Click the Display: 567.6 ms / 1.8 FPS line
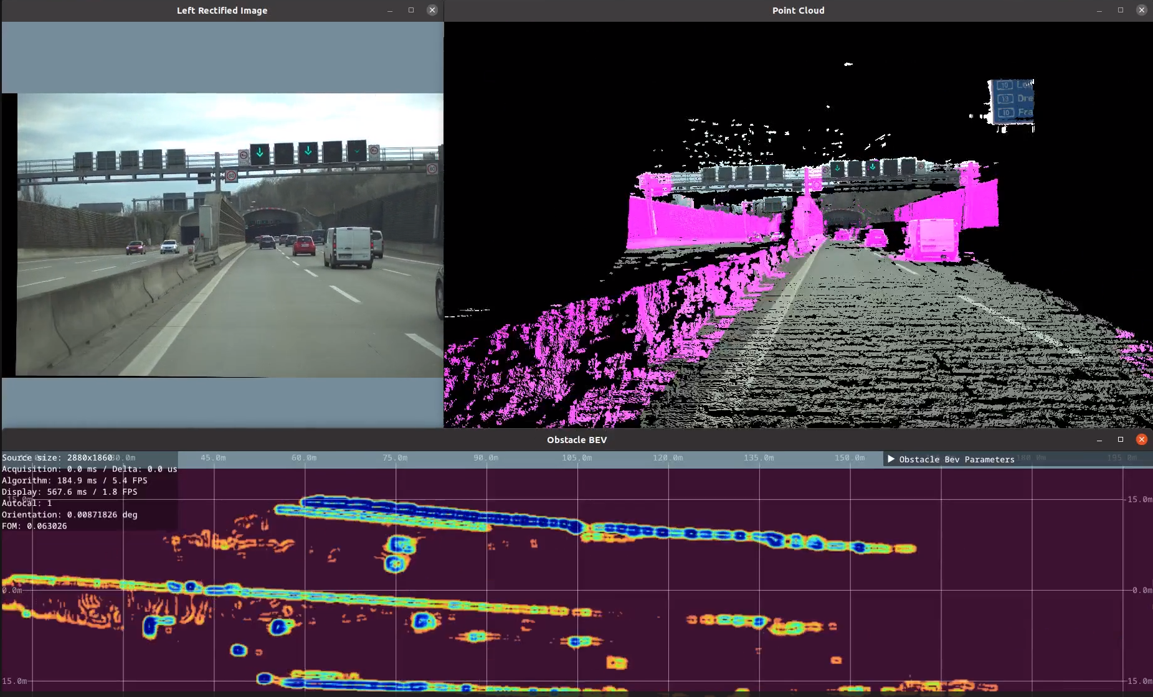Viewport: 1153px width, 697px height. (70, 492)
